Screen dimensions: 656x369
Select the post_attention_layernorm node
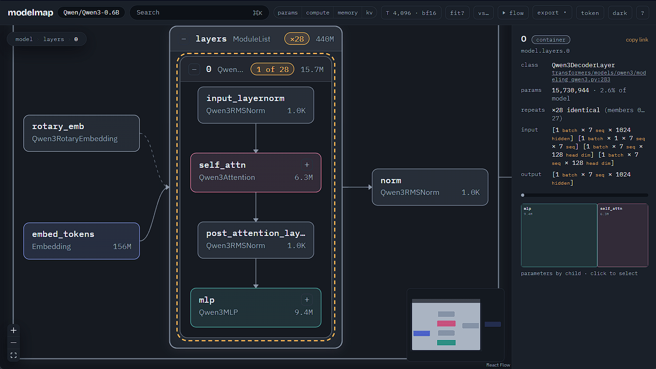point(256,240)
